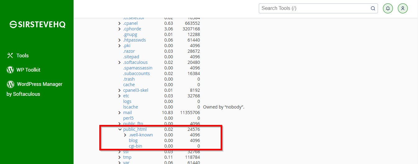
Task: Click the SIRSTEVEHQ logo
Action: pyautogui.click(x=38, y=24)
